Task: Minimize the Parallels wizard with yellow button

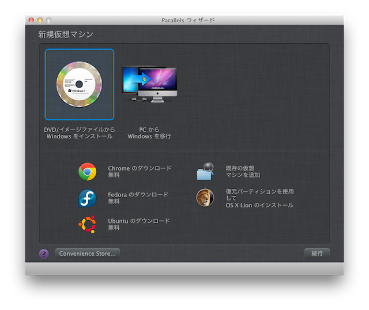Action: [40, 20]
